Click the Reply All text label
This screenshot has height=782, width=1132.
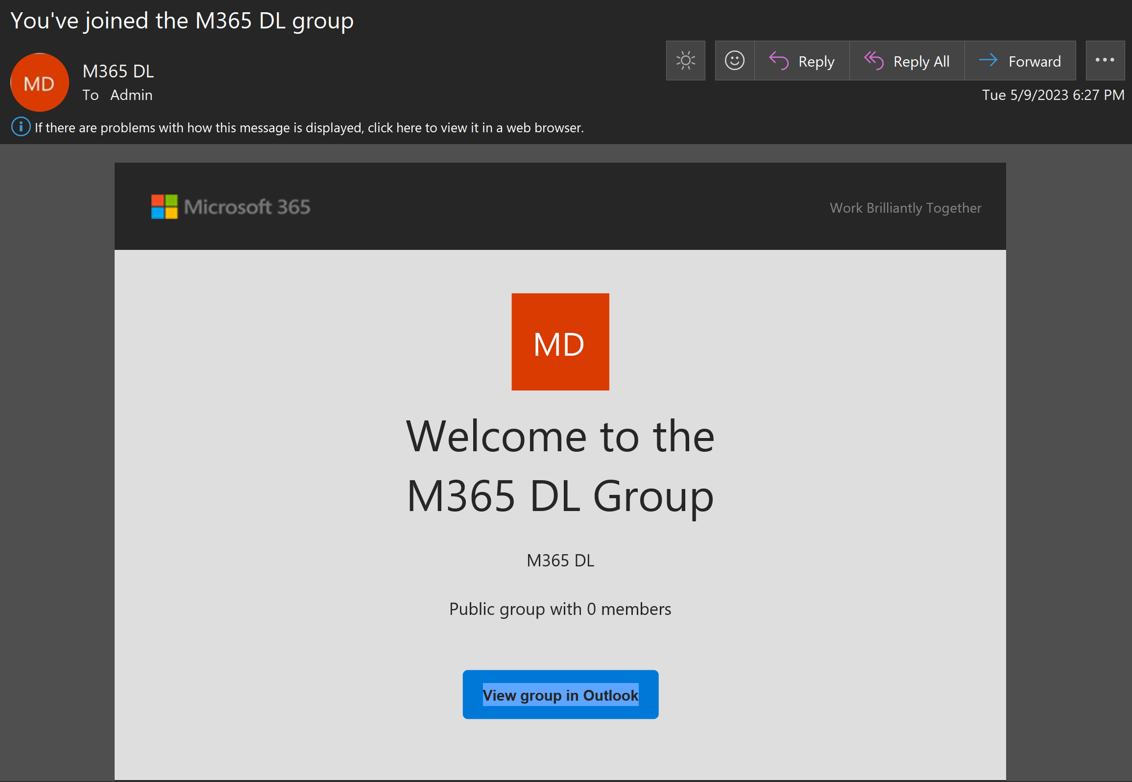(x=921, y=62)
